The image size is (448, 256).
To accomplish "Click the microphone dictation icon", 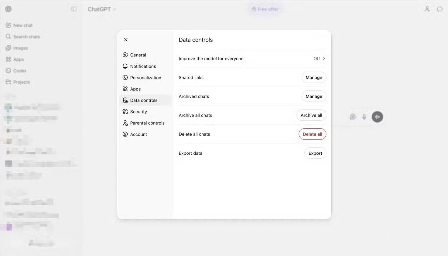I will pyautogui.click(x=364, y=117).
